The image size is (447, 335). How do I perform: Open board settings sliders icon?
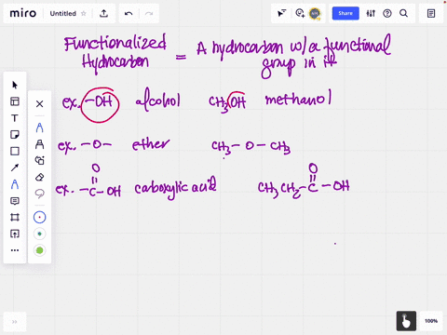371,13
